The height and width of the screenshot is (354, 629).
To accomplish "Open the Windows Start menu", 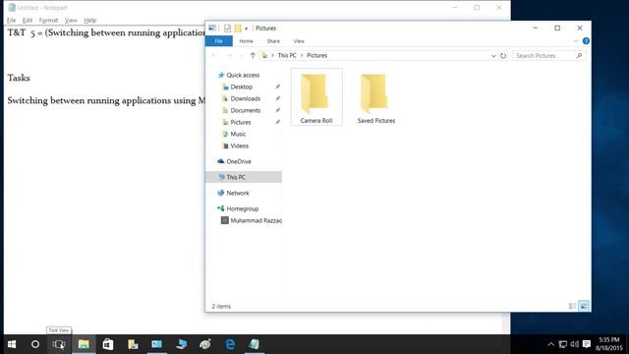I will tap(12, 344).
